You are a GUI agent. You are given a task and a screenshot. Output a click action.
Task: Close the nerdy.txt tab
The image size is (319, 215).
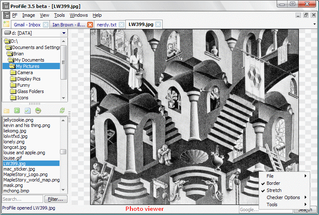pos(122,25)
